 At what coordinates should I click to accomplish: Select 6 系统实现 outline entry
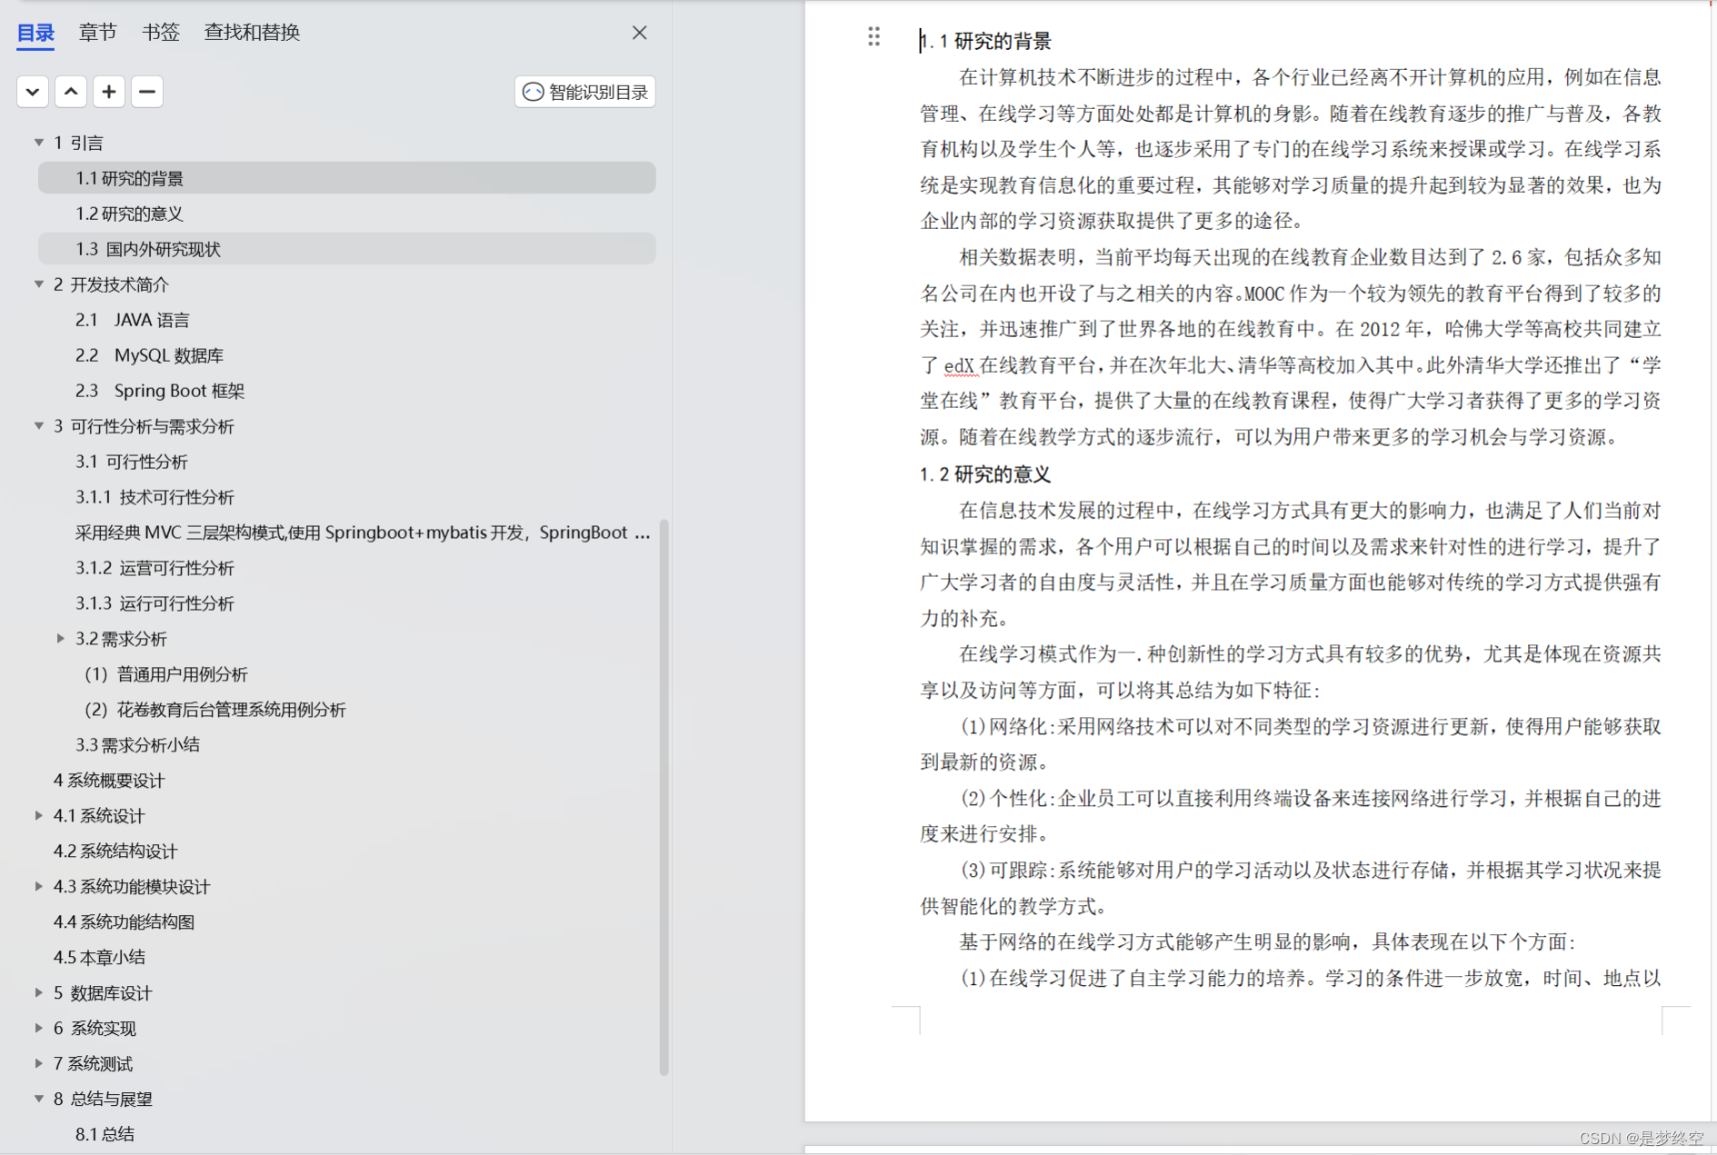click(x=95, y=1029)
